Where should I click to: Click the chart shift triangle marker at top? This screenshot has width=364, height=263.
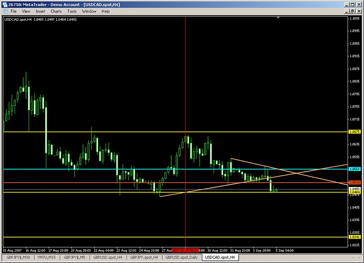[x=278, y=17]
